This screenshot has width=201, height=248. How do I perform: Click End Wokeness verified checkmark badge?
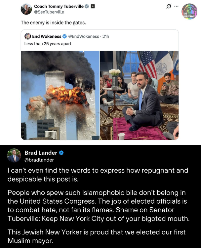pyautogui.click(x=64, y=36)
